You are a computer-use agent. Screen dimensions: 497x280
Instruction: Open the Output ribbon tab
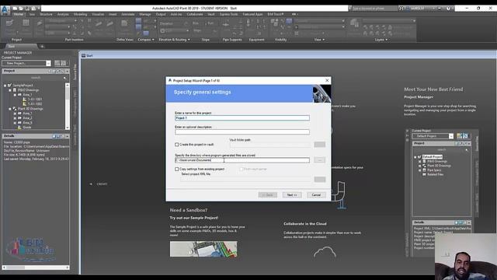point(161,14)
